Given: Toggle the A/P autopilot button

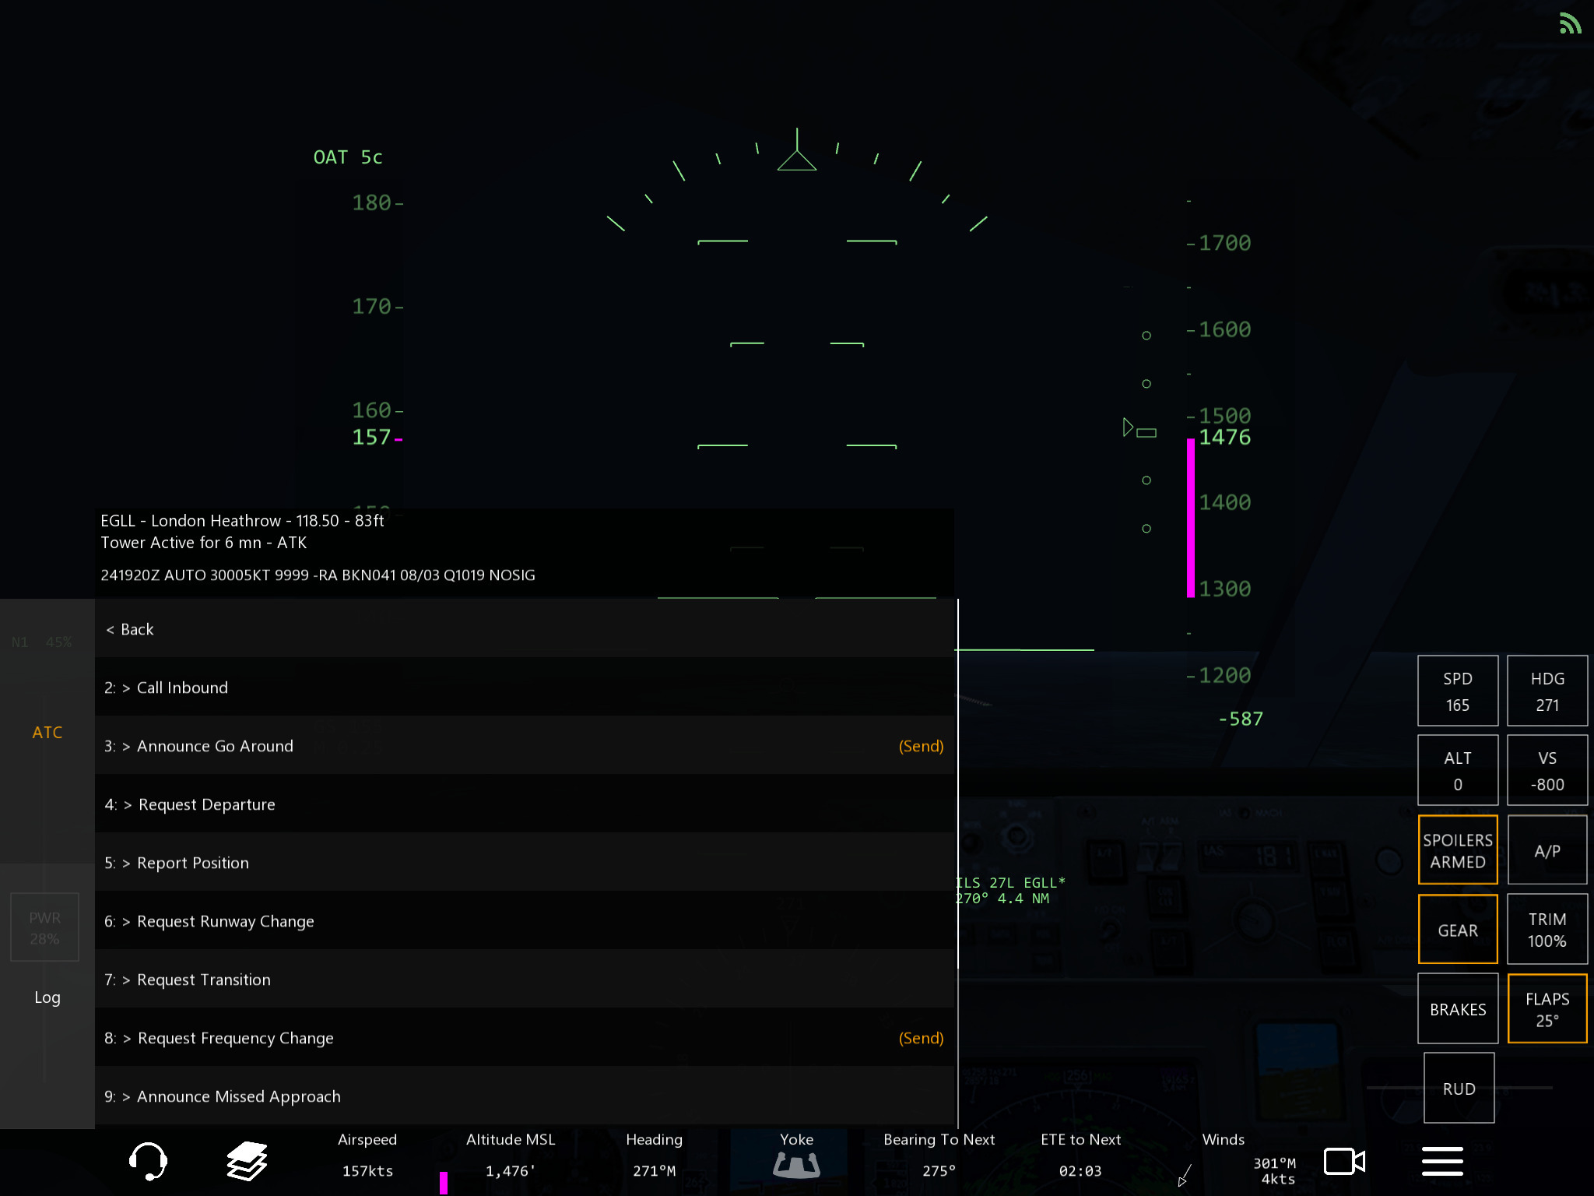Looking at the screenshot, I should 1547,850.
